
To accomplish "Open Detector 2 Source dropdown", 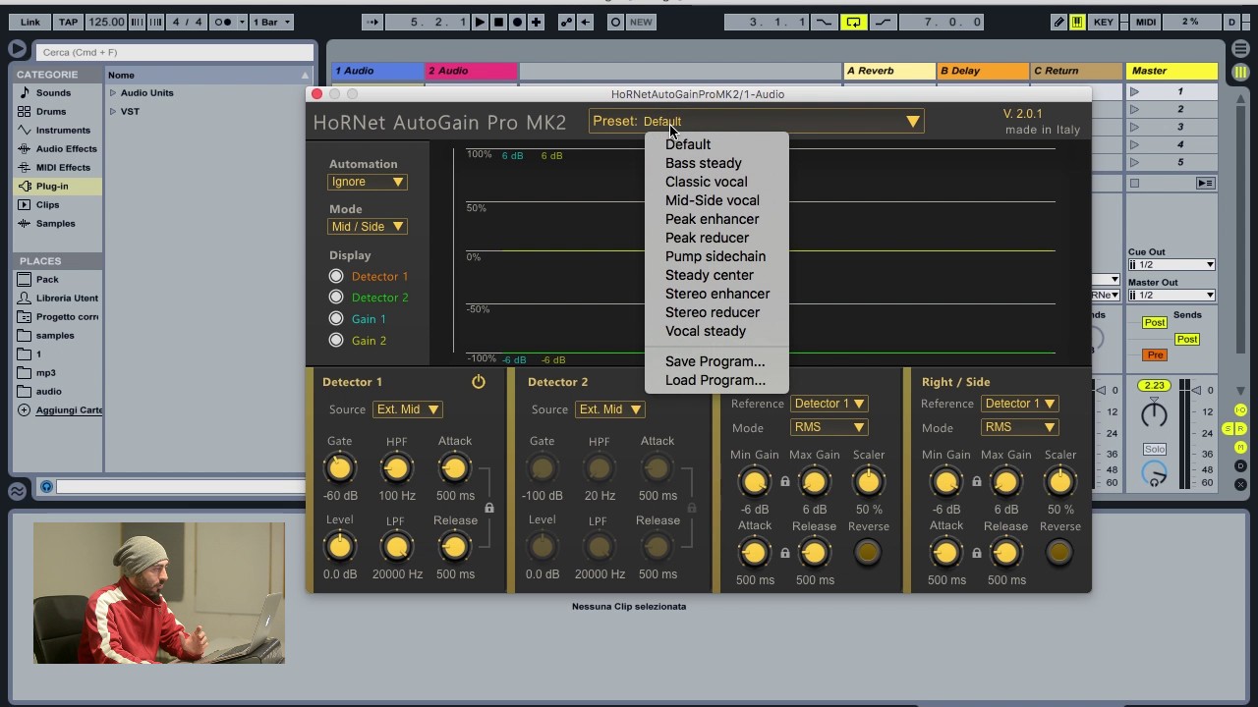I will click(609, 409).
